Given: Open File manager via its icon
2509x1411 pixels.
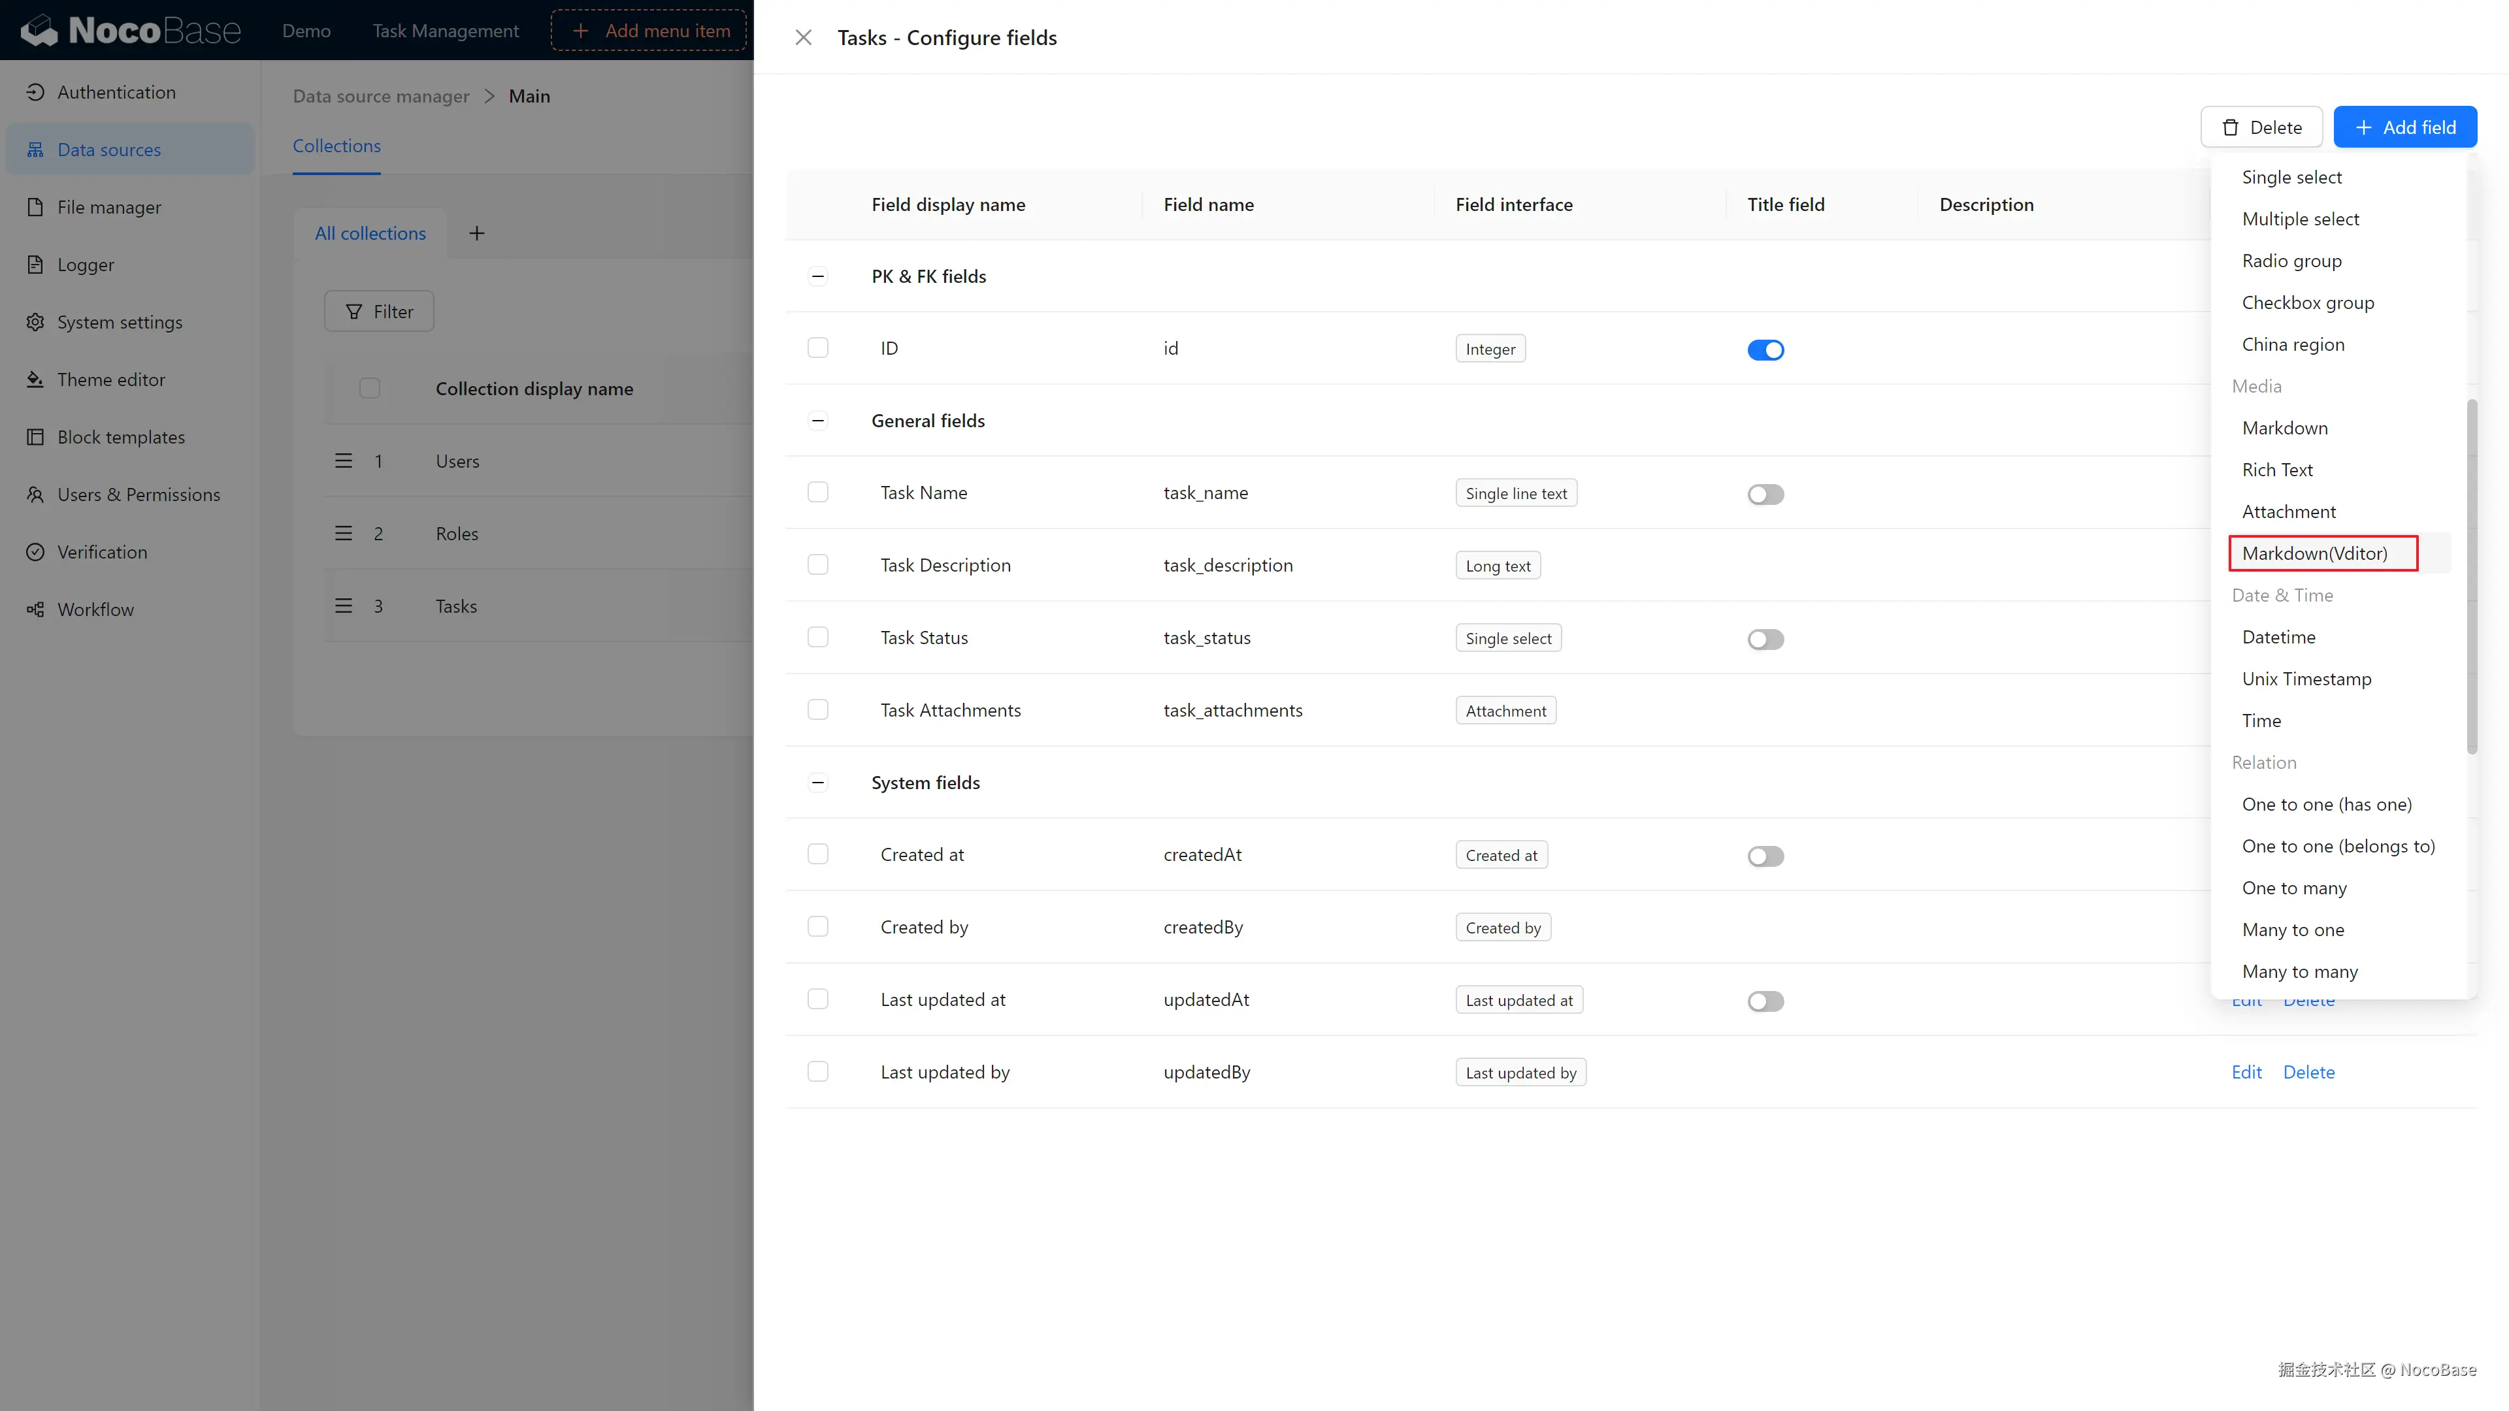Looking at the screenshot, I should pyautogui.click(x=35, y=208).
